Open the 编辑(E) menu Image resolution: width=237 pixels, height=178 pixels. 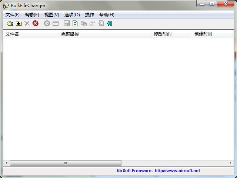pyautogui.click(x=32, y=15)
